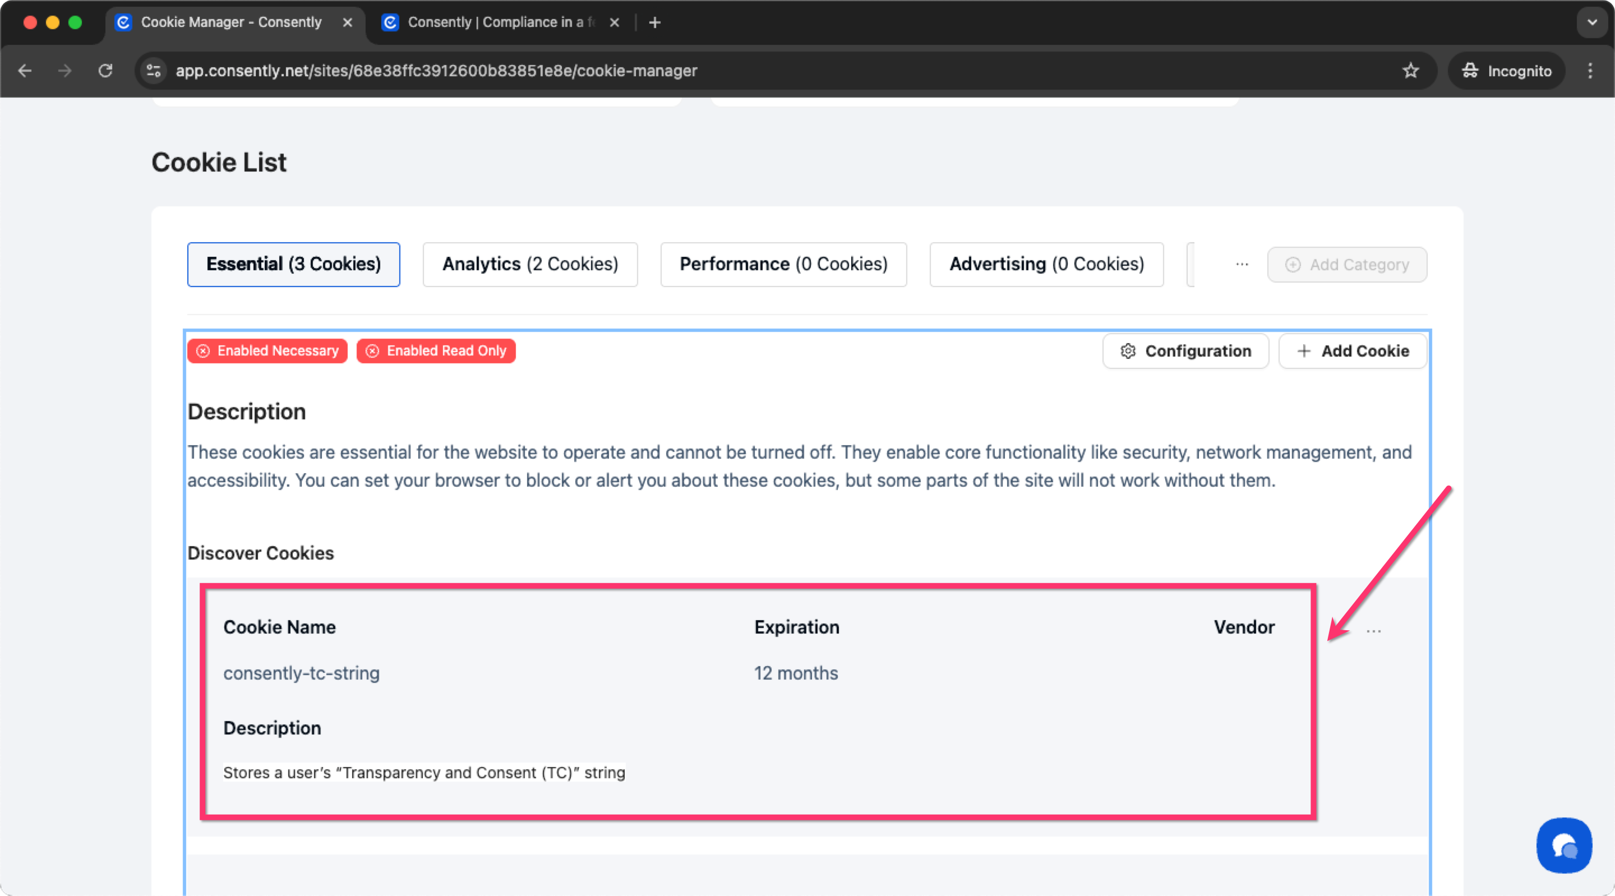Open site information icon in address bar
The image size is (1615, 896).
tap(154, 71)
